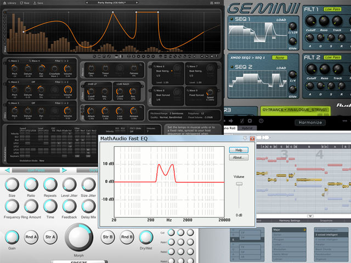The width and height of the screenshot is (351, 263).
Task: Click the large Morph knob
Action: 79,237
